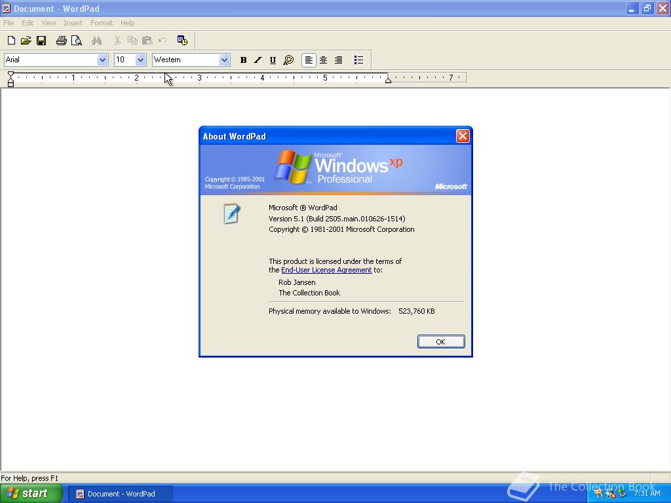Click the Undo toolbar icon
This screenshot has width=671, height=503.
point(163,41)
